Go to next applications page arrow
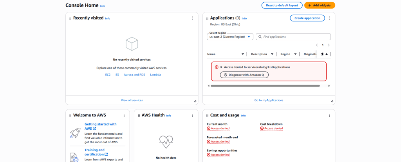The image size is (401, 162). point(329,45)
